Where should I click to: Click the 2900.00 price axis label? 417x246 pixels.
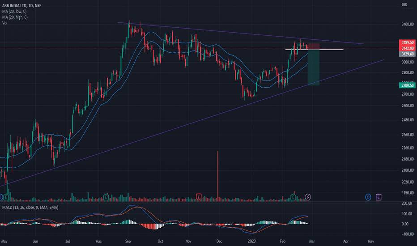coord(408,72)
